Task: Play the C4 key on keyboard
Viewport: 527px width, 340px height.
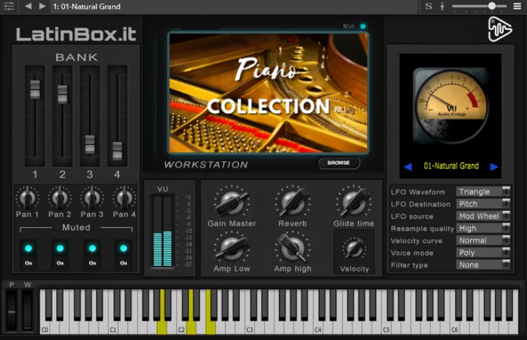Action: pyautogui.click(x=318, y=327)
